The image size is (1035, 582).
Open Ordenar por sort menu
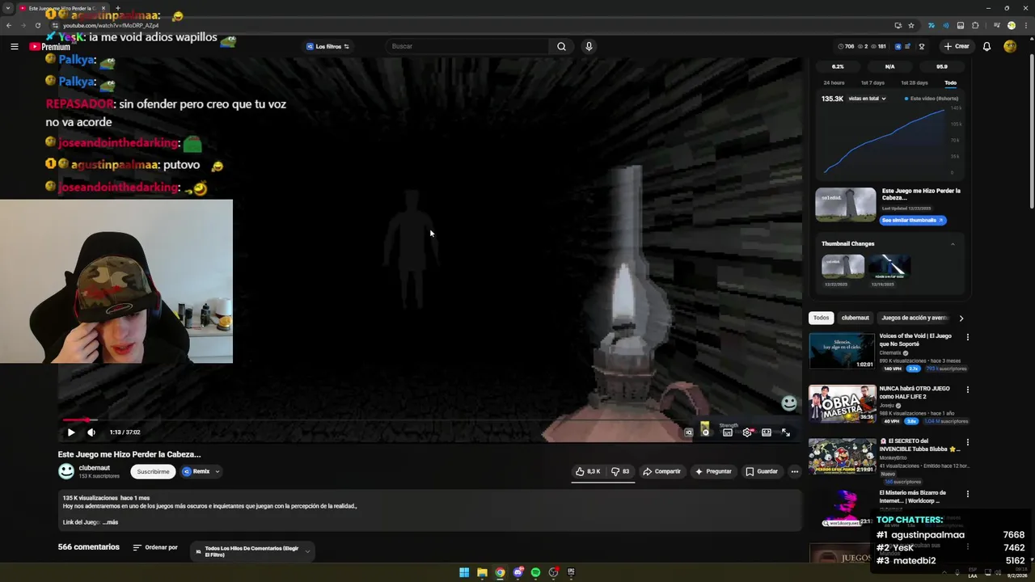point(155,547)
